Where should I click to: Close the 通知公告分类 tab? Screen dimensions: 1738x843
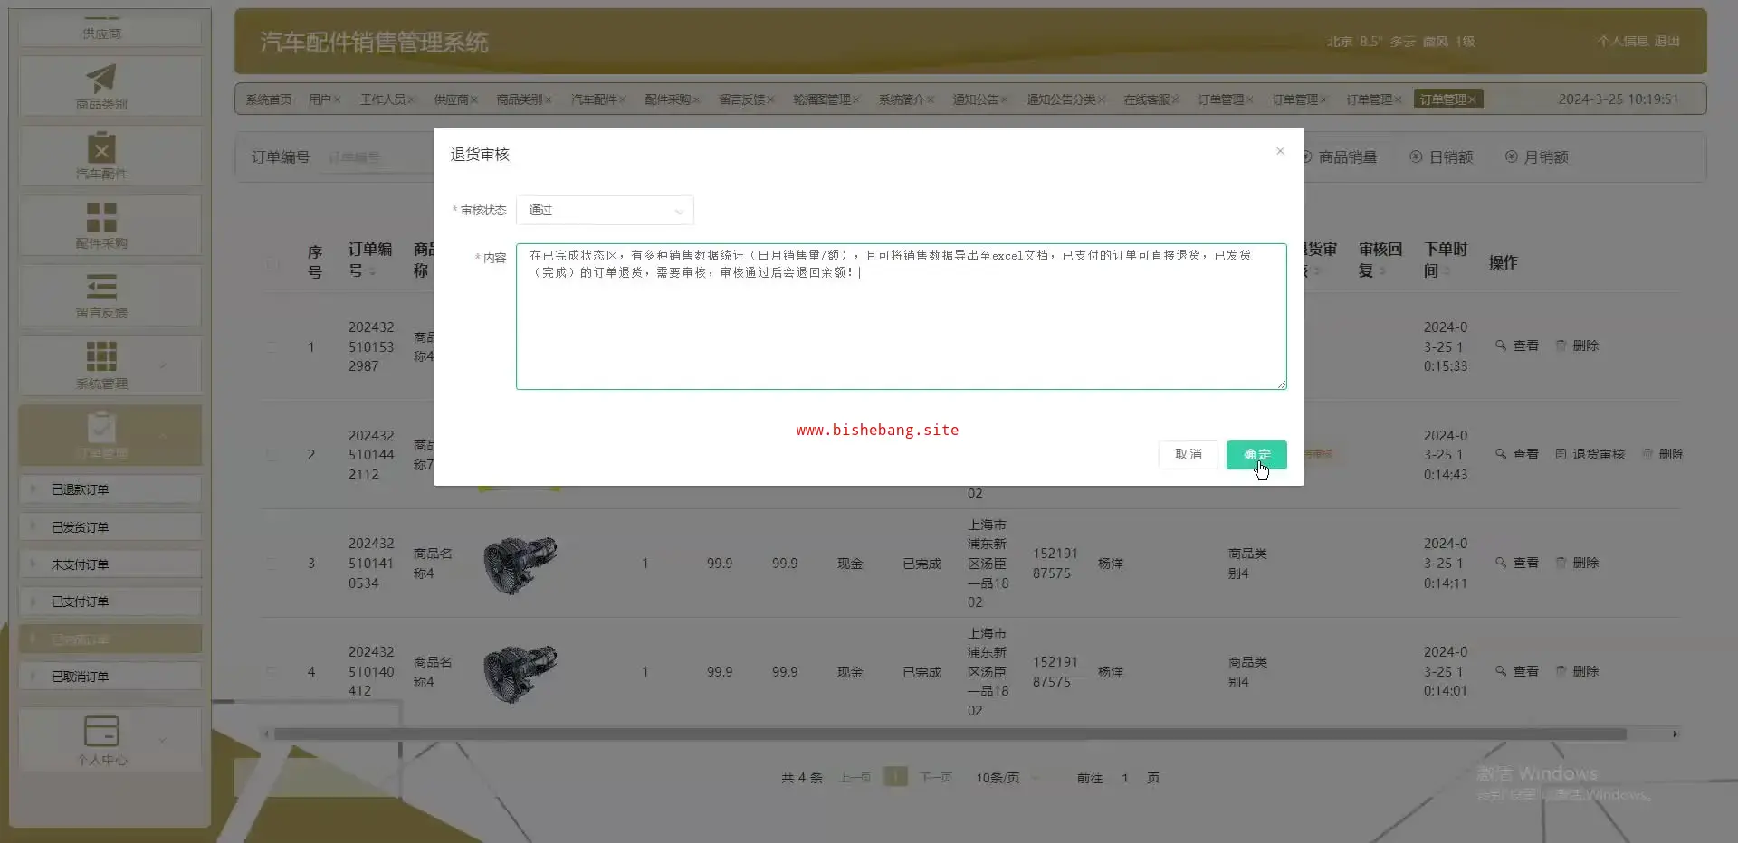[1102, 99]
